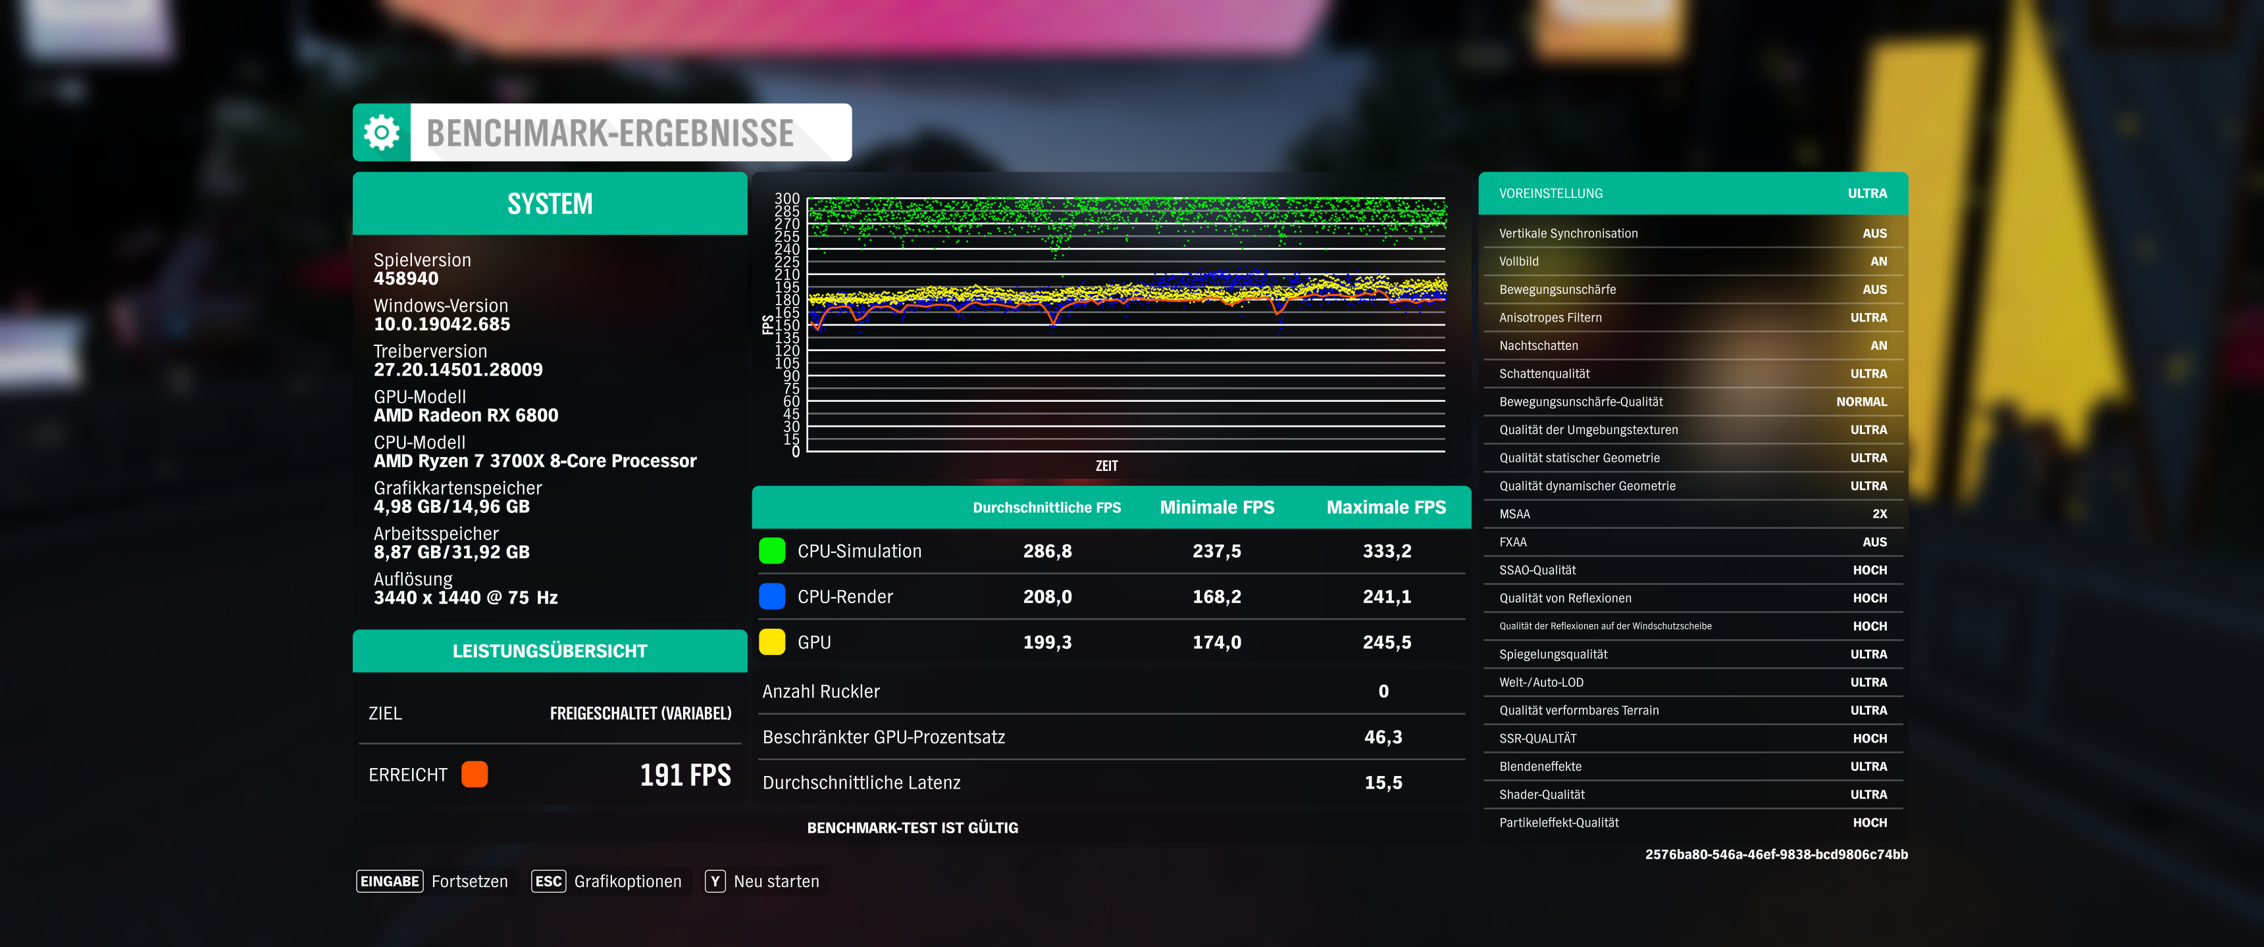Viewport: 2264px width, 947px height.
Task: Click the Voreinstellung ULTRA header
Action: coord(1692,193)
